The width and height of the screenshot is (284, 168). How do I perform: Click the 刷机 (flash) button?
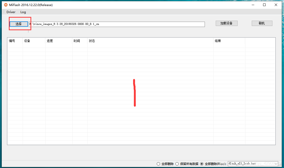pos(262,23)
